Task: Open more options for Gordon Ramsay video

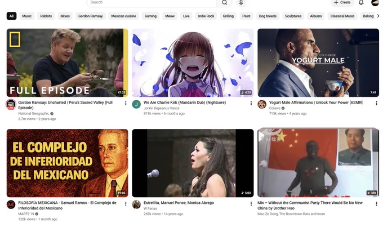Action: coord(126,103)
